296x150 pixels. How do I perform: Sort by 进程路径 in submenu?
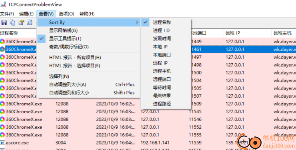pos(166,104)
